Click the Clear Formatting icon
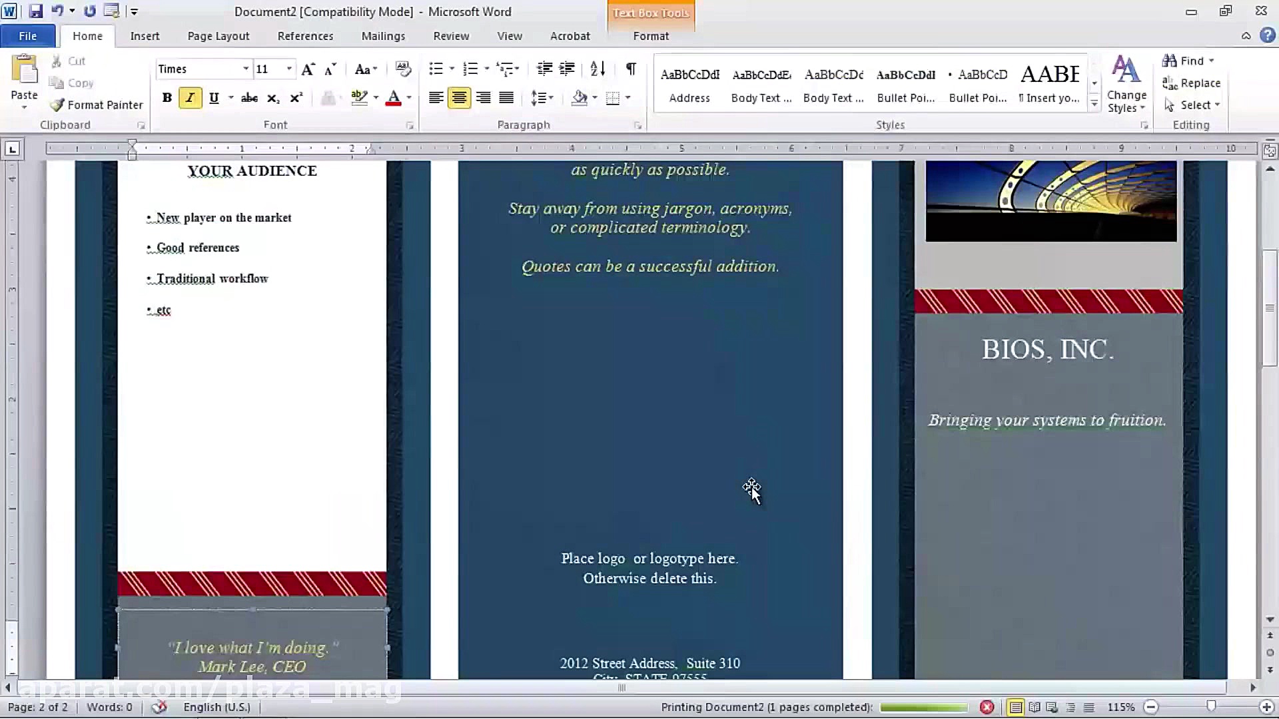The width and height of the screenshot is (1279, 719). point(402,69)
